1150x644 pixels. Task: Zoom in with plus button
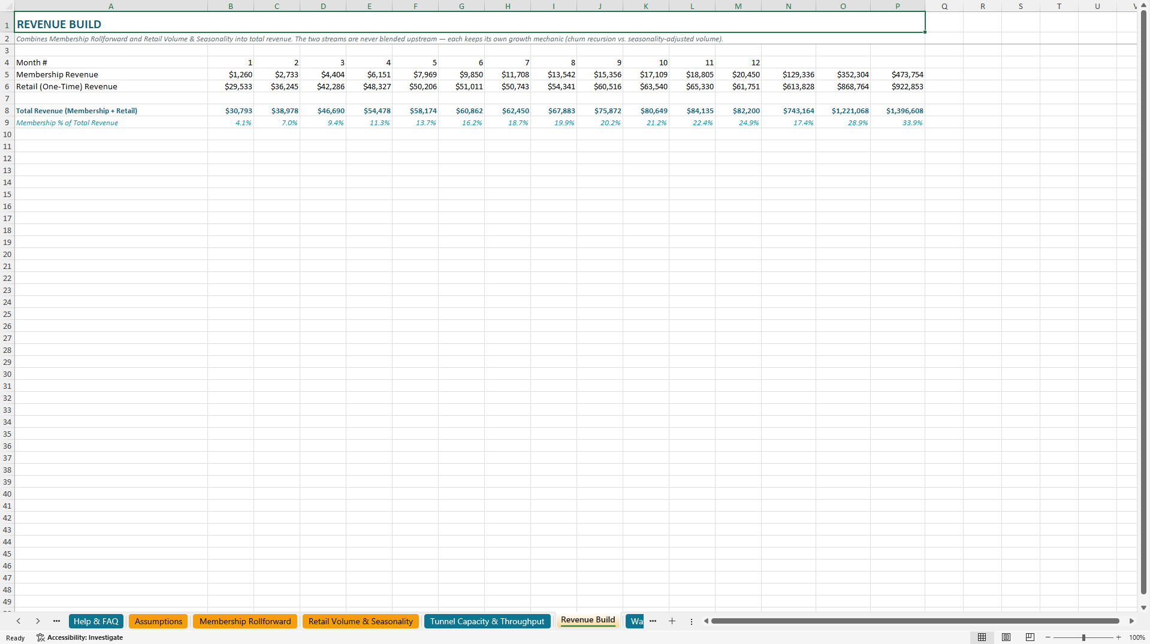[x=1118, y=637]
